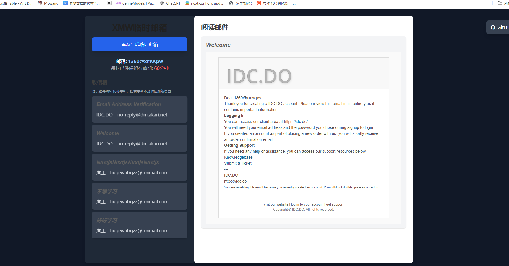Click the bookmark icon left of defineModels
Viewport: 509px width, 266px height.
pyautogui.click(x=109, y=3)
